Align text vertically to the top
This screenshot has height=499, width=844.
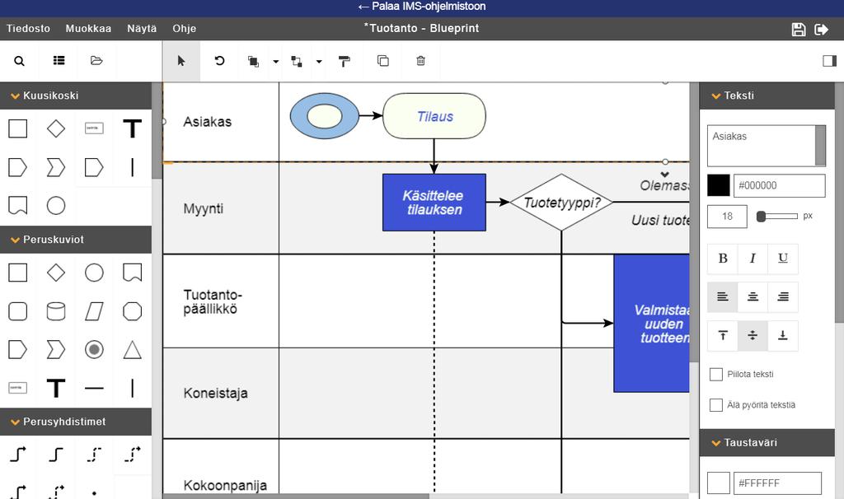(x=722, y=335)
